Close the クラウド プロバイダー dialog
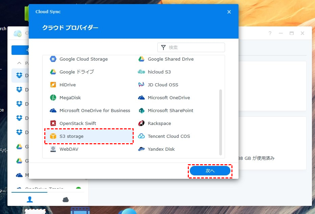 pyautogui.click(x=229, y=12)
